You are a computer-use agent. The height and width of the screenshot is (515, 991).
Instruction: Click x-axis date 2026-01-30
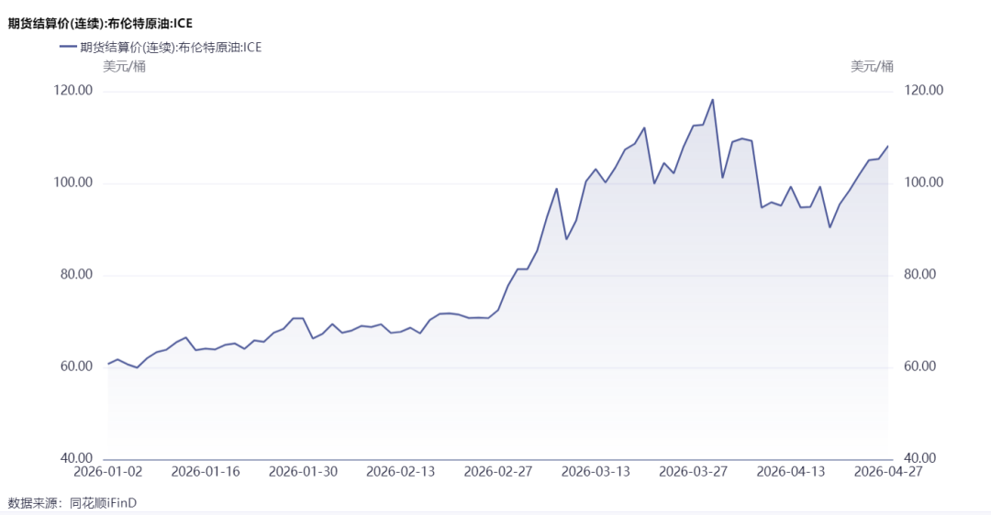click(x=304, y=472)
